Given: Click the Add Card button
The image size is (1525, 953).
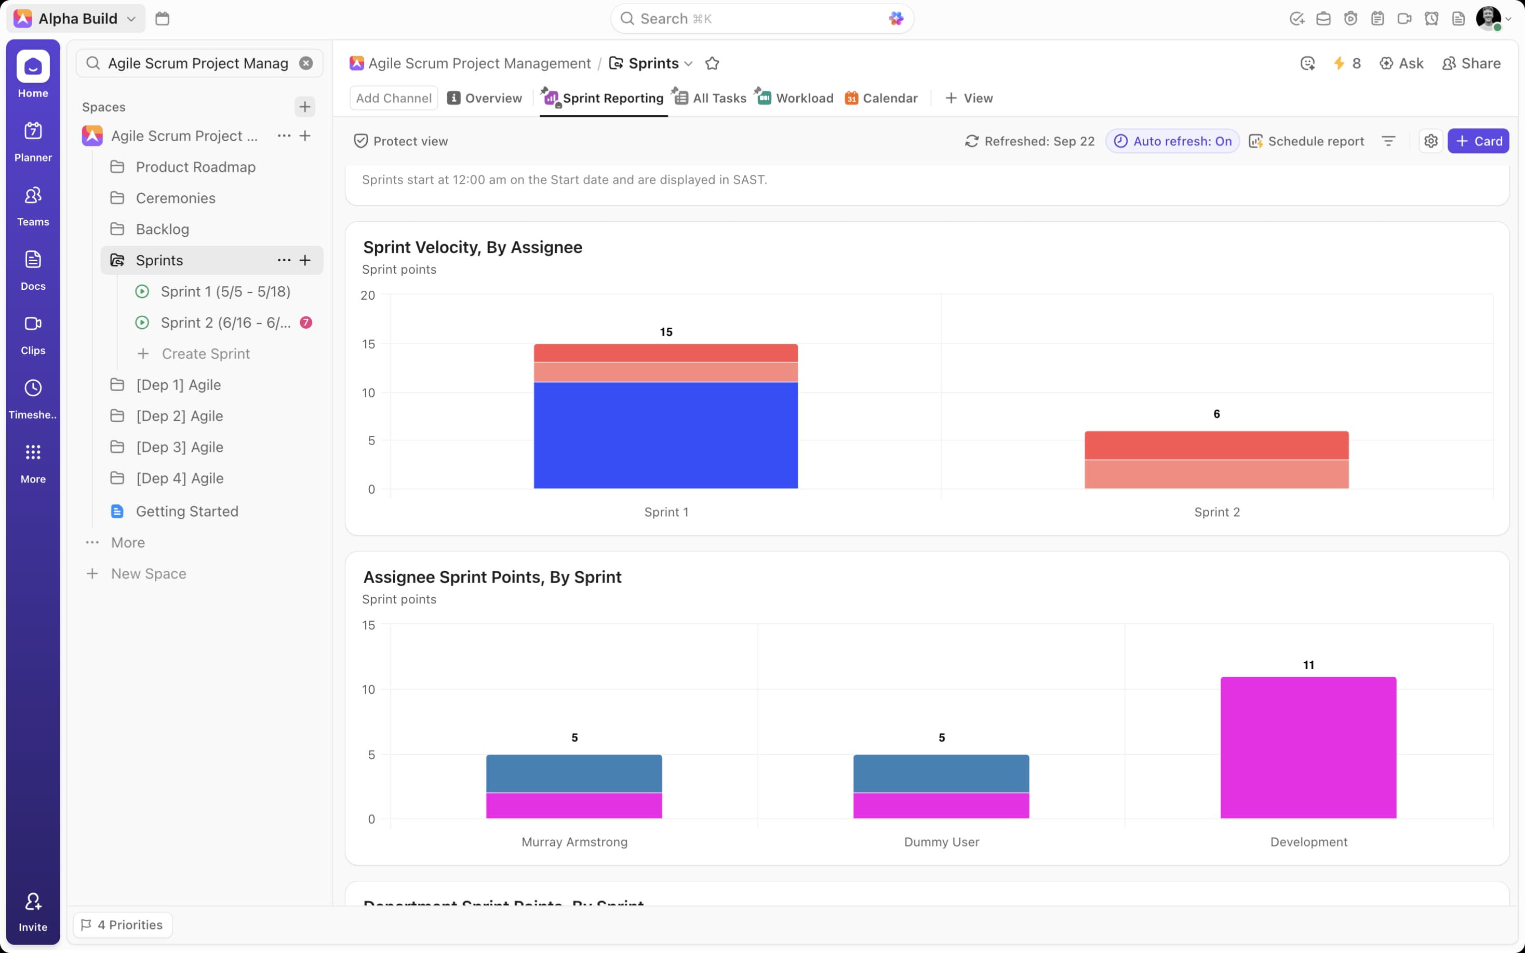Looking at the screenshot, I should 1478,141.
